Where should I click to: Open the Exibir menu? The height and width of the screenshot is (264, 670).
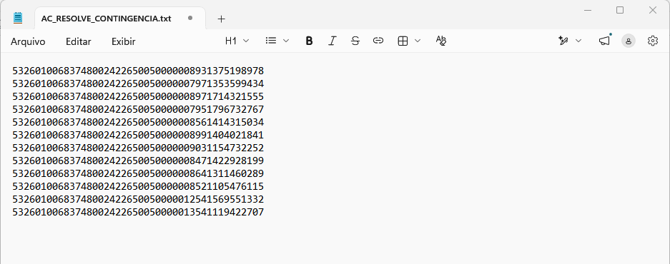(x=124, y=41)
